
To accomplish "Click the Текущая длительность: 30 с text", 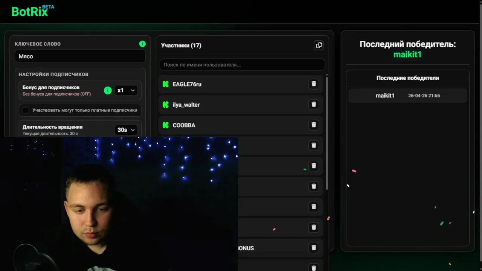I will (50, 134).
